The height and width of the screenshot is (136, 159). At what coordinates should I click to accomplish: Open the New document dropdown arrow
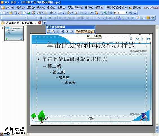click(x=7, y=13)
